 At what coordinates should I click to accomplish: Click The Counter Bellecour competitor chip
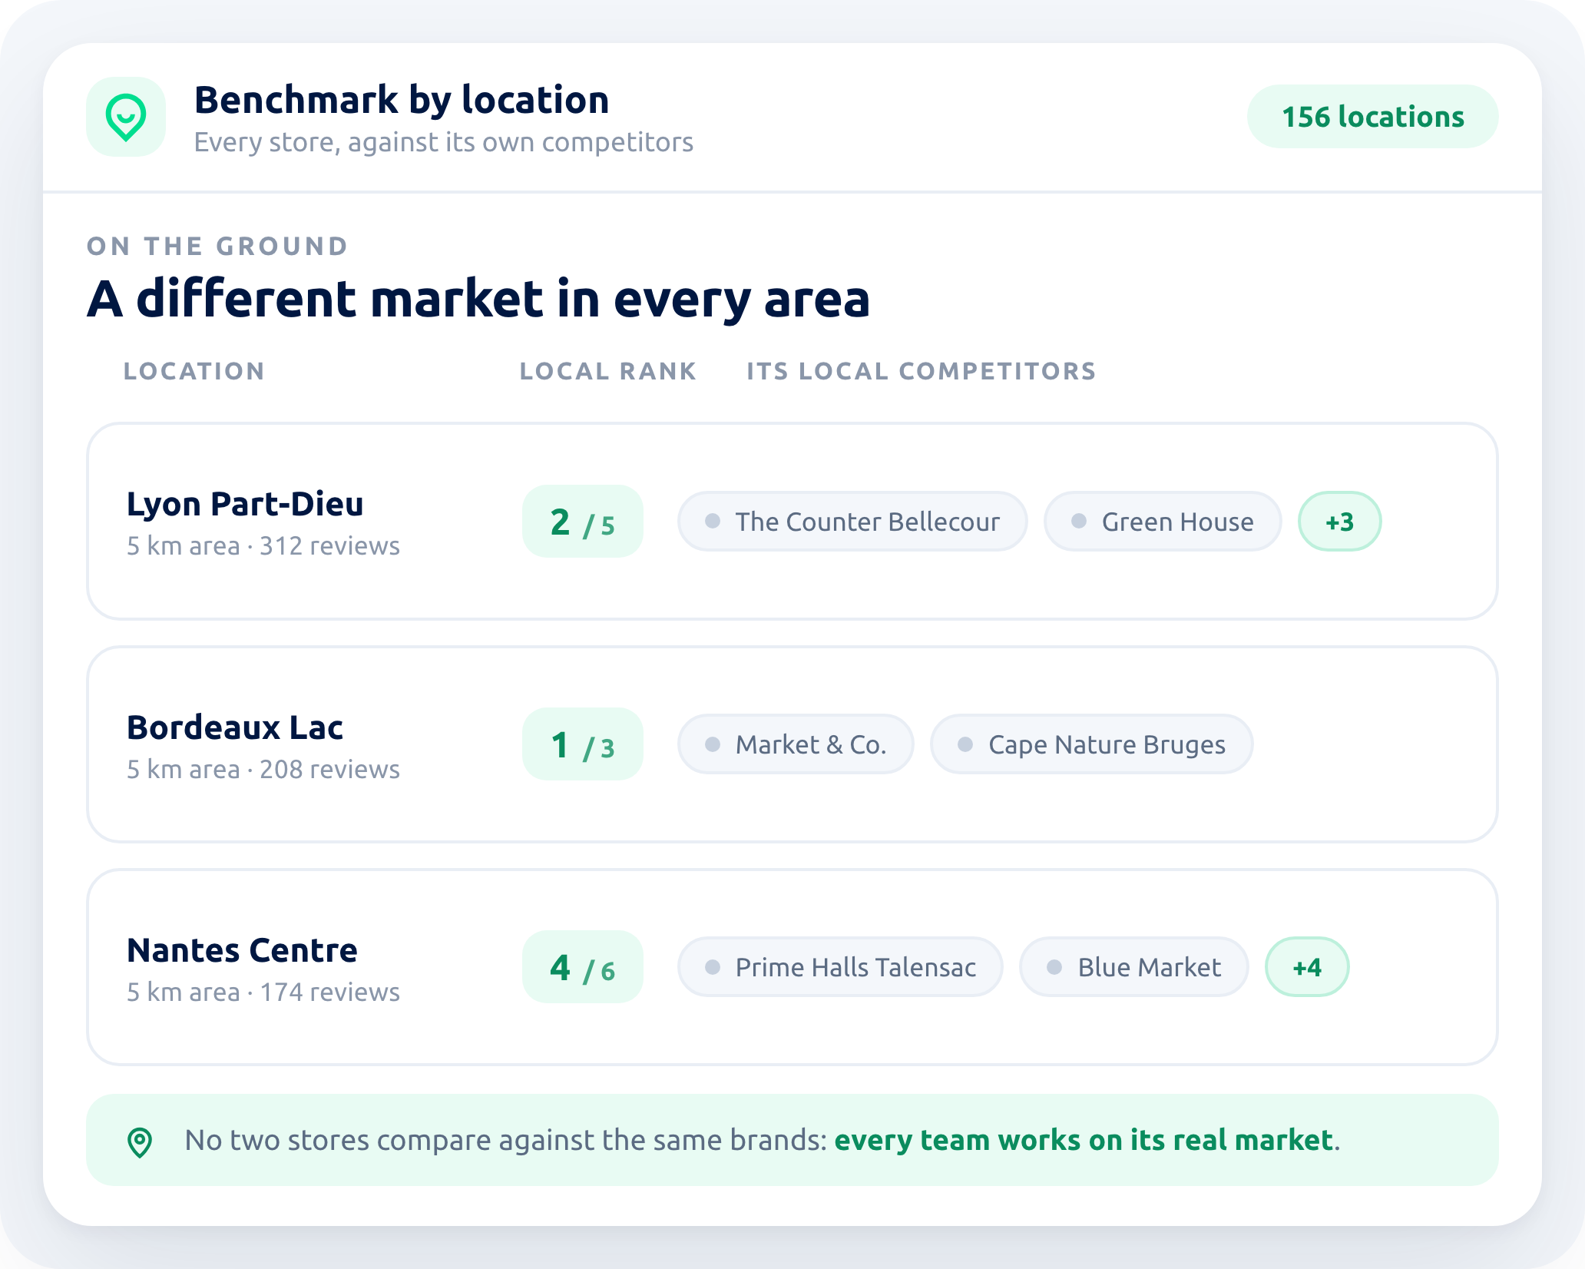pyautogui.click(x=852, y=522)
